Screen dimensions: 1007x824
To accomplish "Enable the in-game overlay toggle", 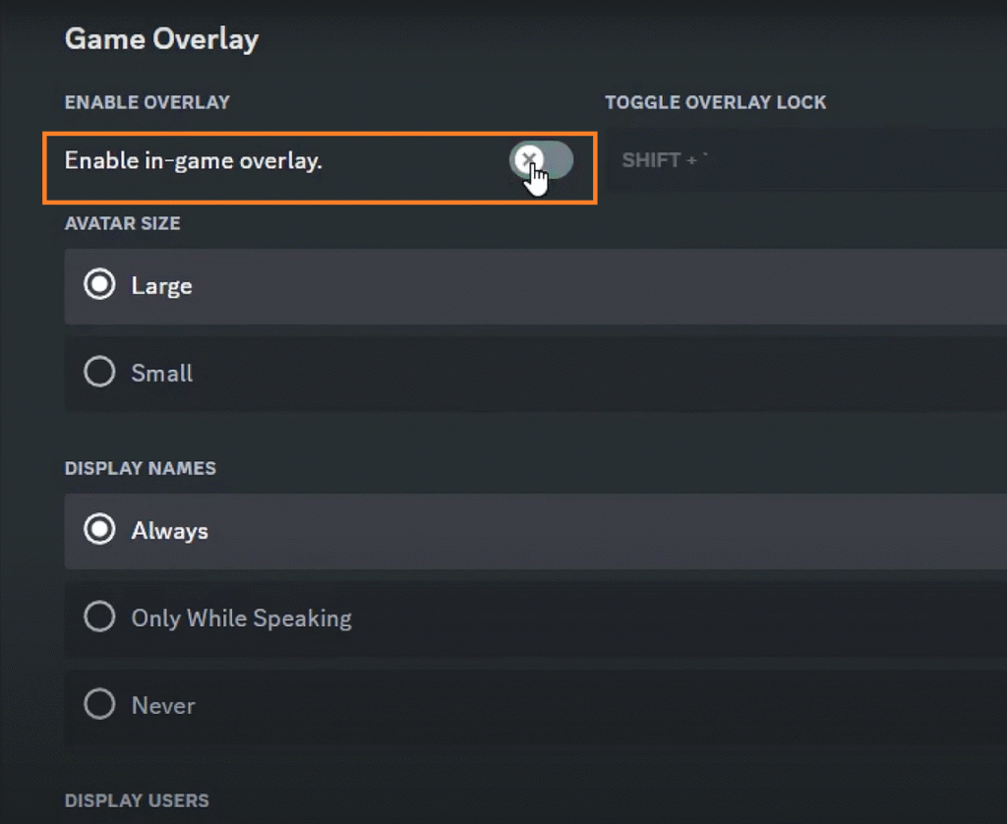I will [542, 160].
